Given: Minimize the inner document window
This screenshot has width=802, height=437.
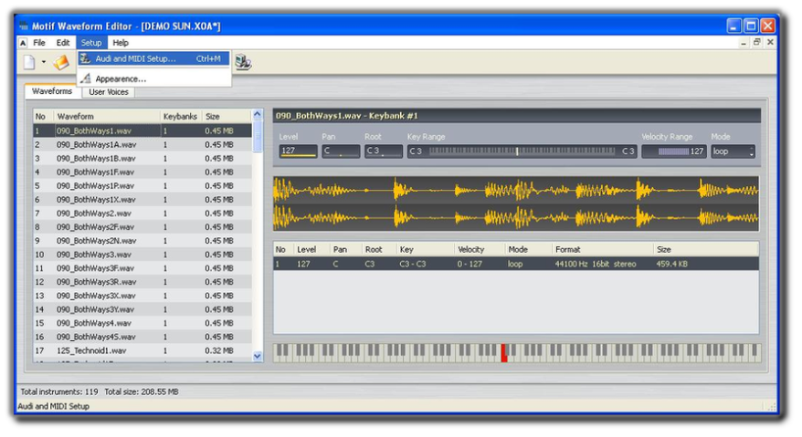Looking at the screenshot, I should (744, 43).
